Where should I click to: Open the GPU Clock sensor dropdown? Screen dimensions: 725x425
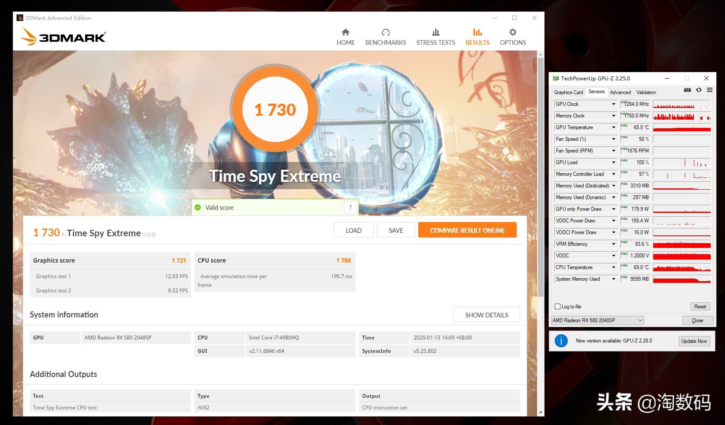coord(614,104)
